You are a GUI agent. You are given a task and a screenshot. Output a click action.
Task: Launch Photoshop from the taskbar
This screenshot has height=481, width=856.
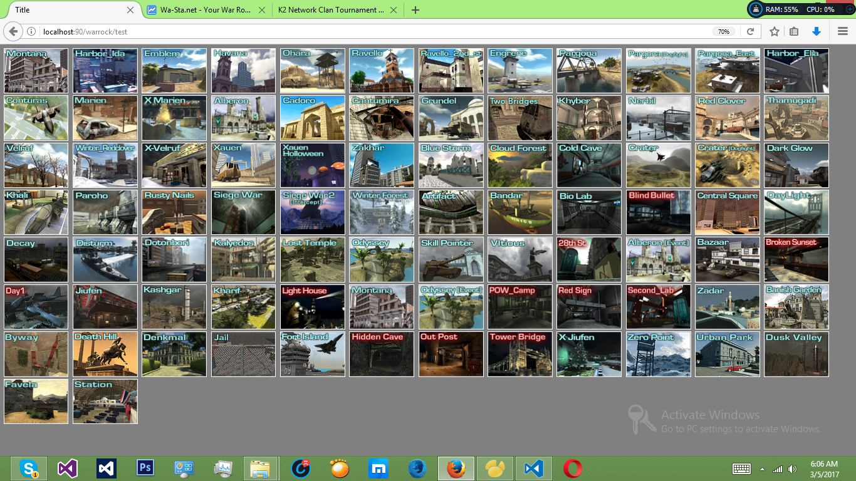click(x=145, y=468)
